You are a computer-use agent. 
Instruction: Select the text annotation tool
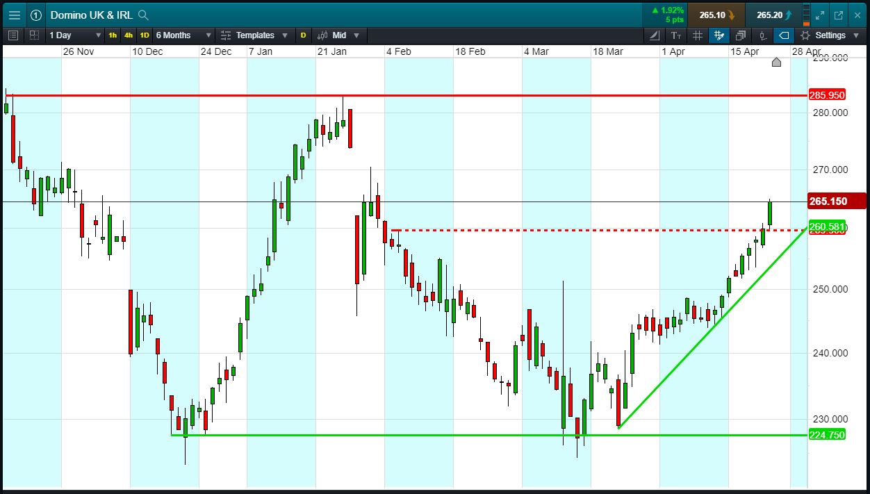coord(676,35)
